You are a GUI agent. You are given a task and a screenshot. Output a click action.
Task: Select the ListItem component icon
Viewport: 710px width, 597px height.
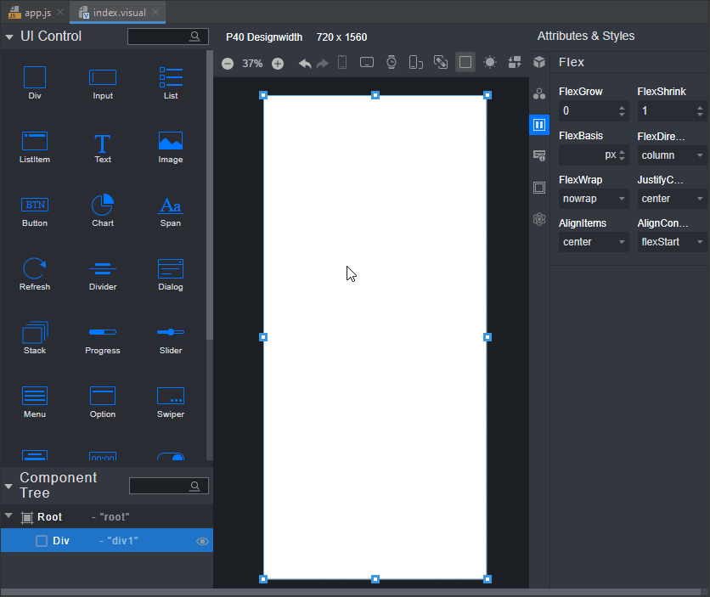[35, 141]
